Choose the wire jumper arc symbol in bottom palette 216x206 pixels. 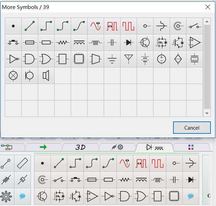191,163
